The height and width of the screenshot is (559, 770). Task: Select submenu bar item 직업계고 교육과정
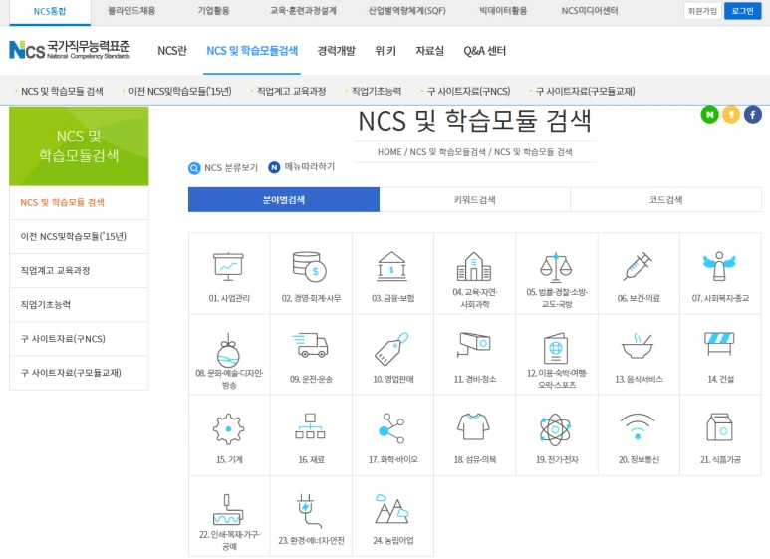click(291, 91)
